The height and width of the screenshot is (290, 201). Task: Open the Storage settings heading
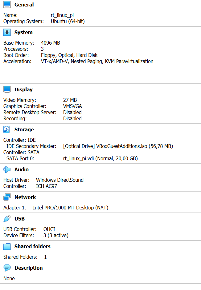[24, 129]
